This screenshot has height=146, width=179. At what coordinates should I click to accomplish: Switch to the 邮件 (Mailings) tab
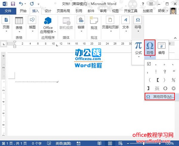point(91,11)
